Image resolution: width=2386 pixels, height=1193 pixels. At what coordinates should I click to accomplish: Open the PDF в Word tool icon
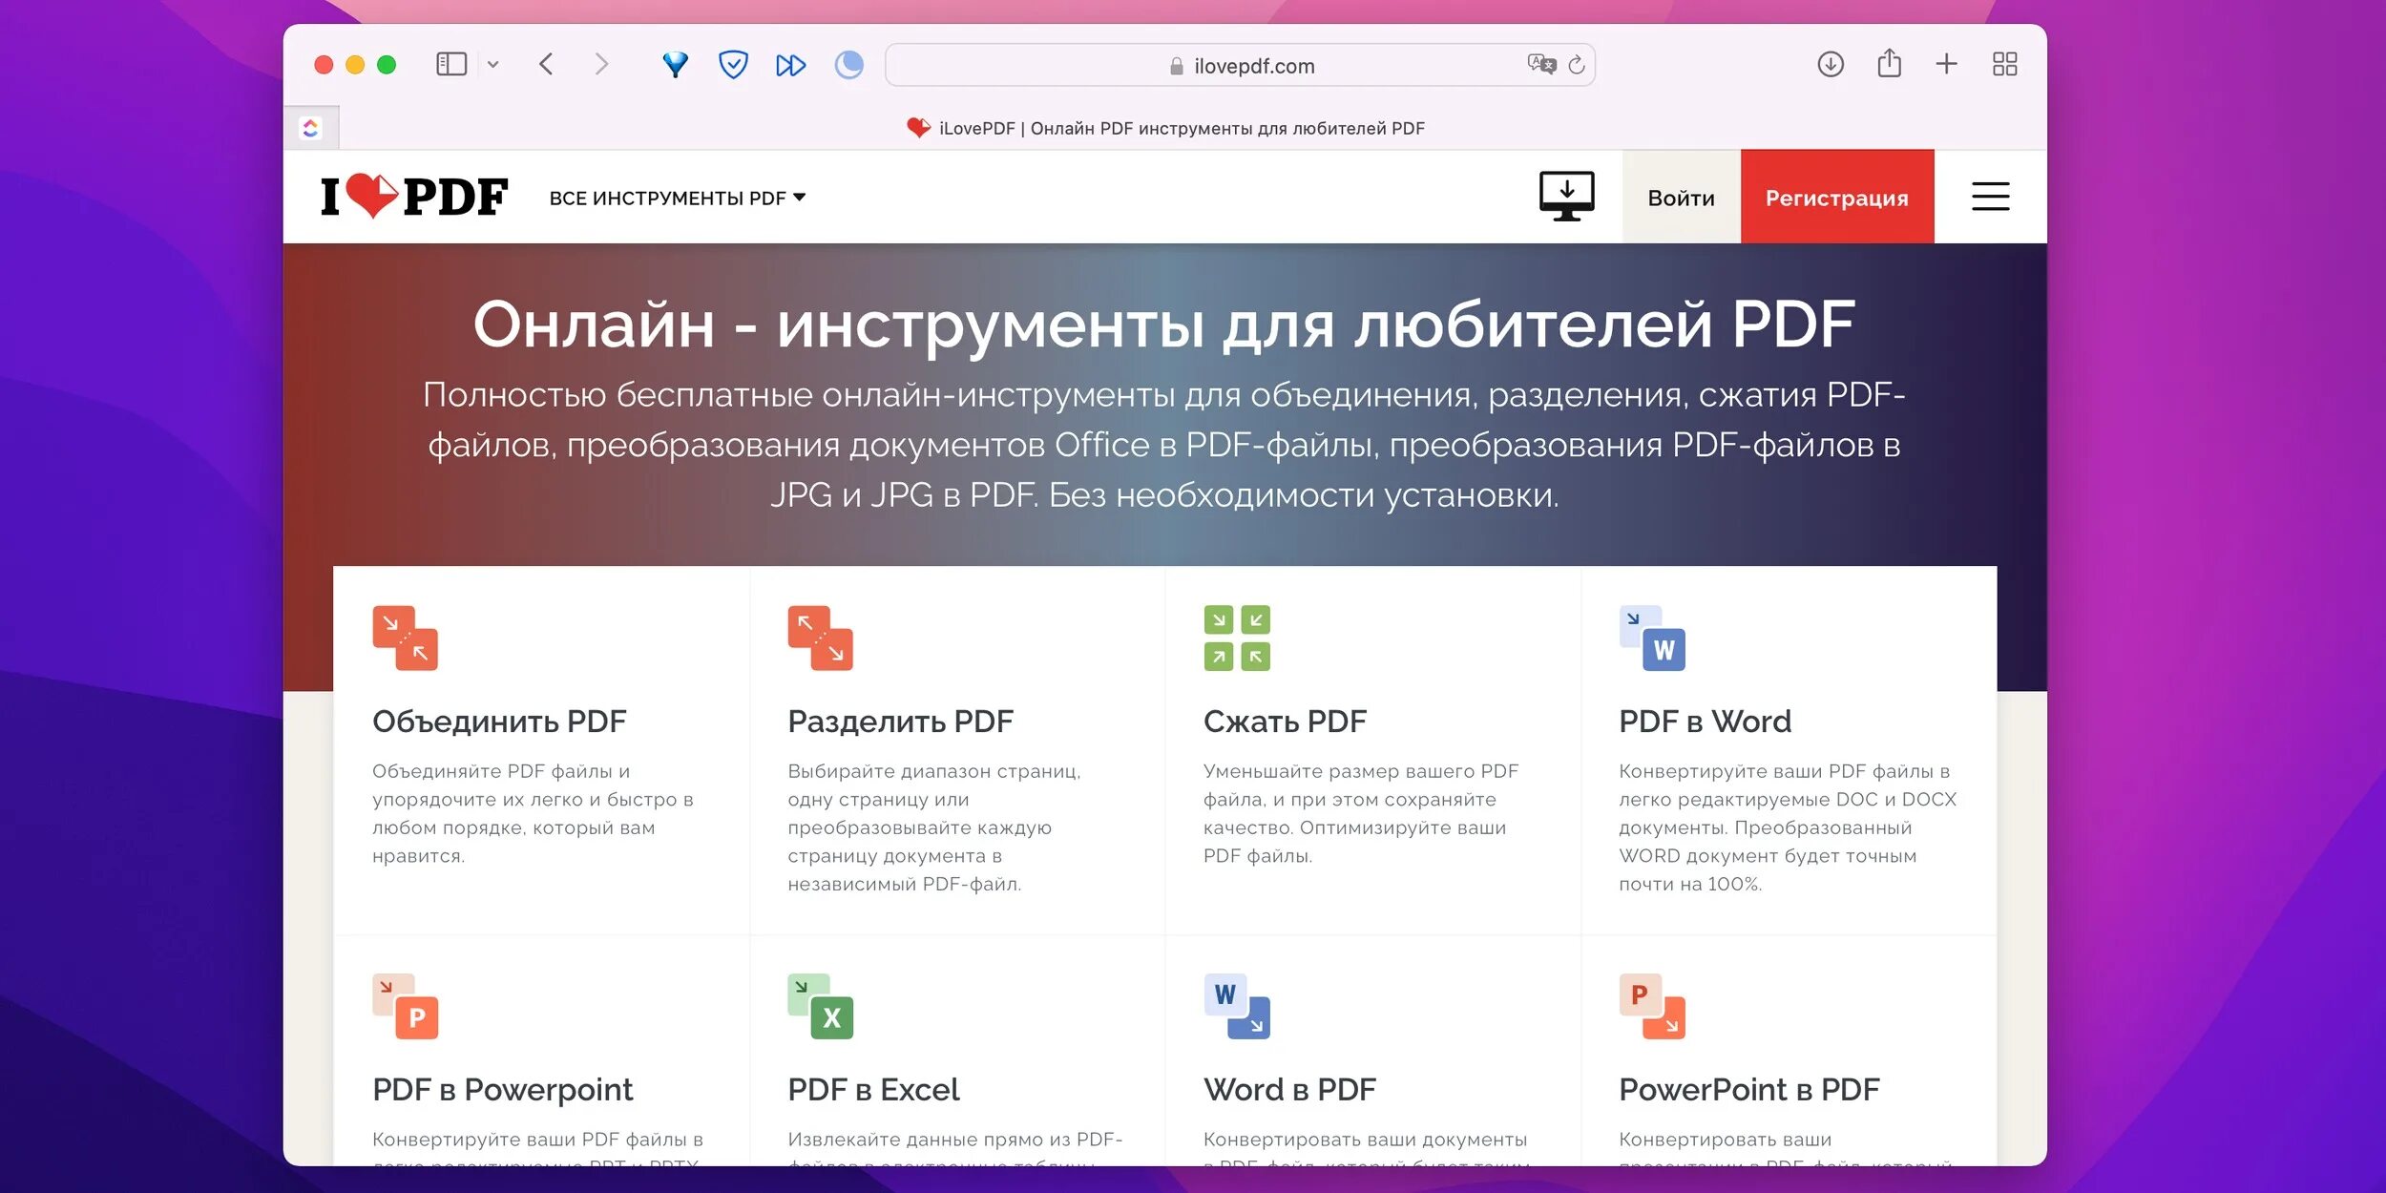[x=1652, y=638]
